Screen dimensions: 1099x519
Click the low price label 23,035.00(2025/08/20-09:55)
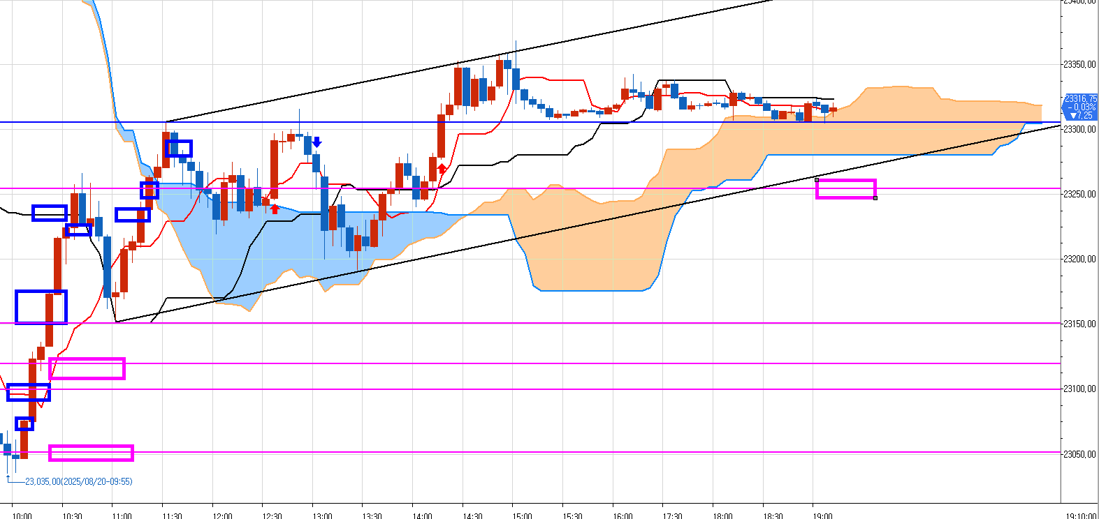(78, 481)
